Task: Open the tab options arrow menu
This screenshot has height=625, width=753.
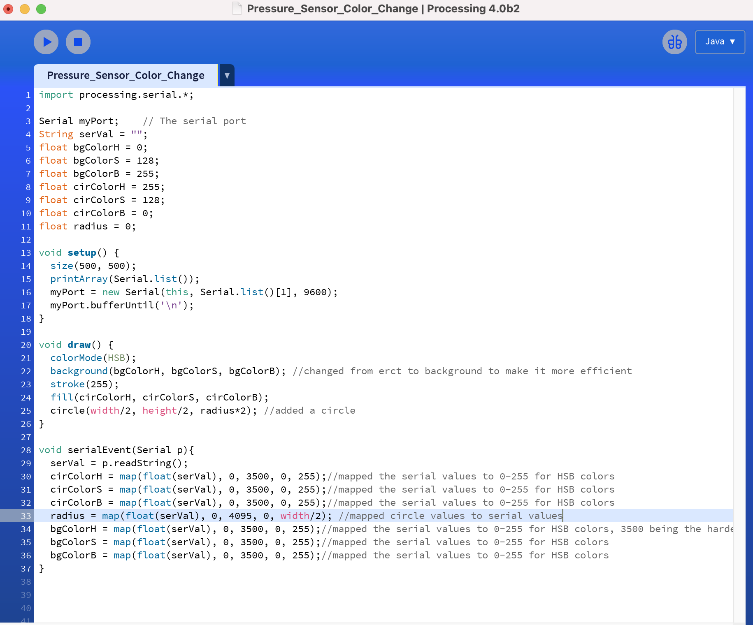Action: (227, 75)
